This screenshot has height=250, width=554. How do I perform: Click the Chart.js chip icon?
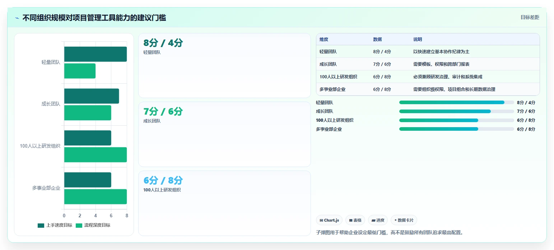[x=321, y=220]
